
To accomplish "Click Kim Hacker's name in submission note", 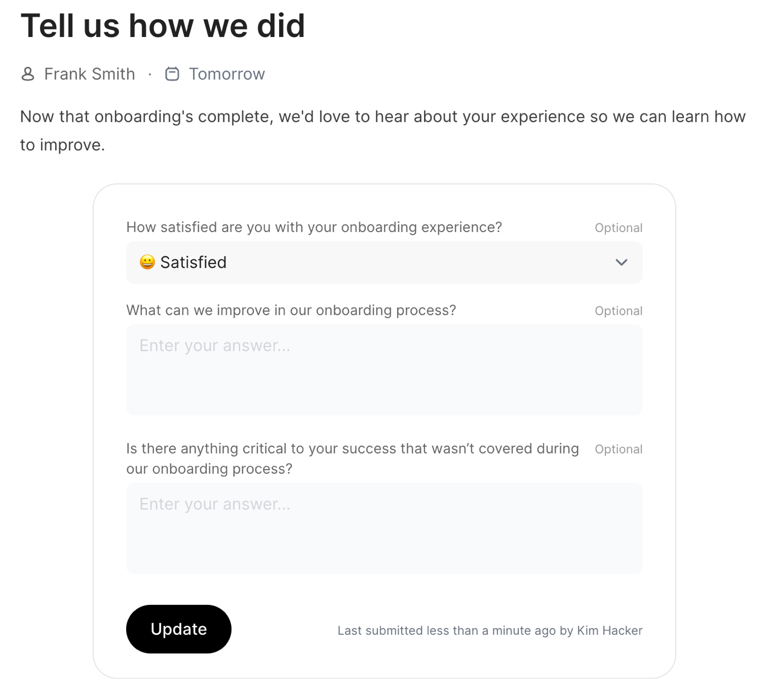I will (610, 630).
